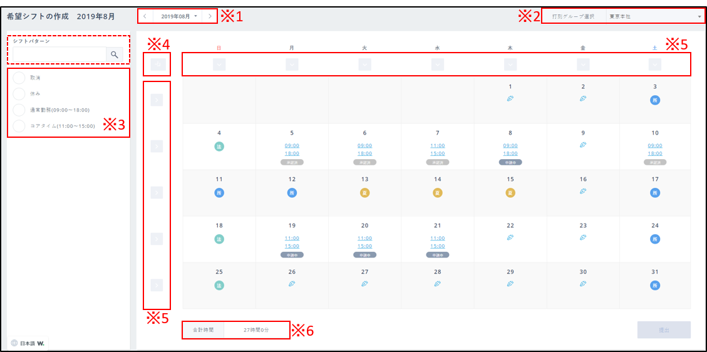
Task: Open the 2019年08月 month picker dropdown
Action: 178,16
